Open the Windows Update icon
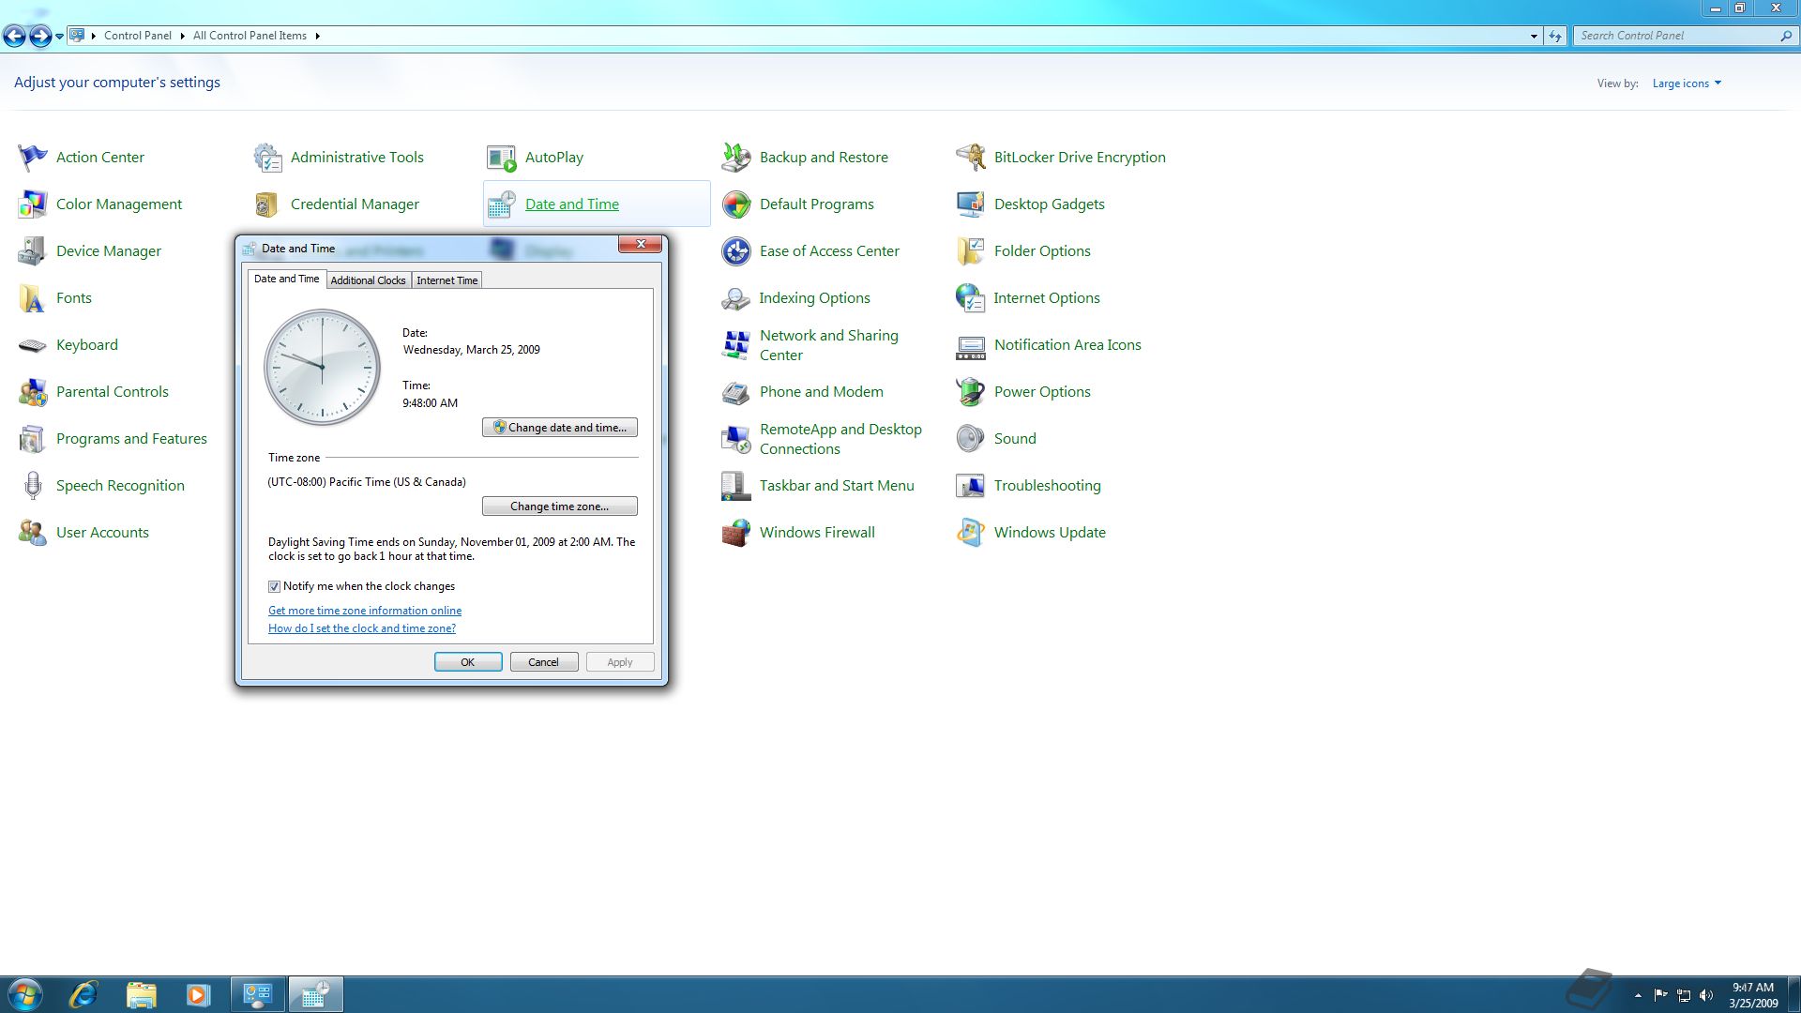Screen dimensions: 1801x1013 [x=971, y=533]
